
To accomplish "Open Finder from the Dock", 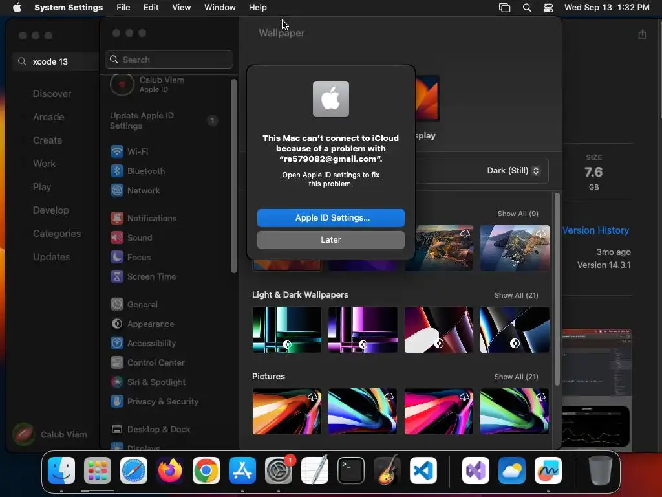I will 61,470.
